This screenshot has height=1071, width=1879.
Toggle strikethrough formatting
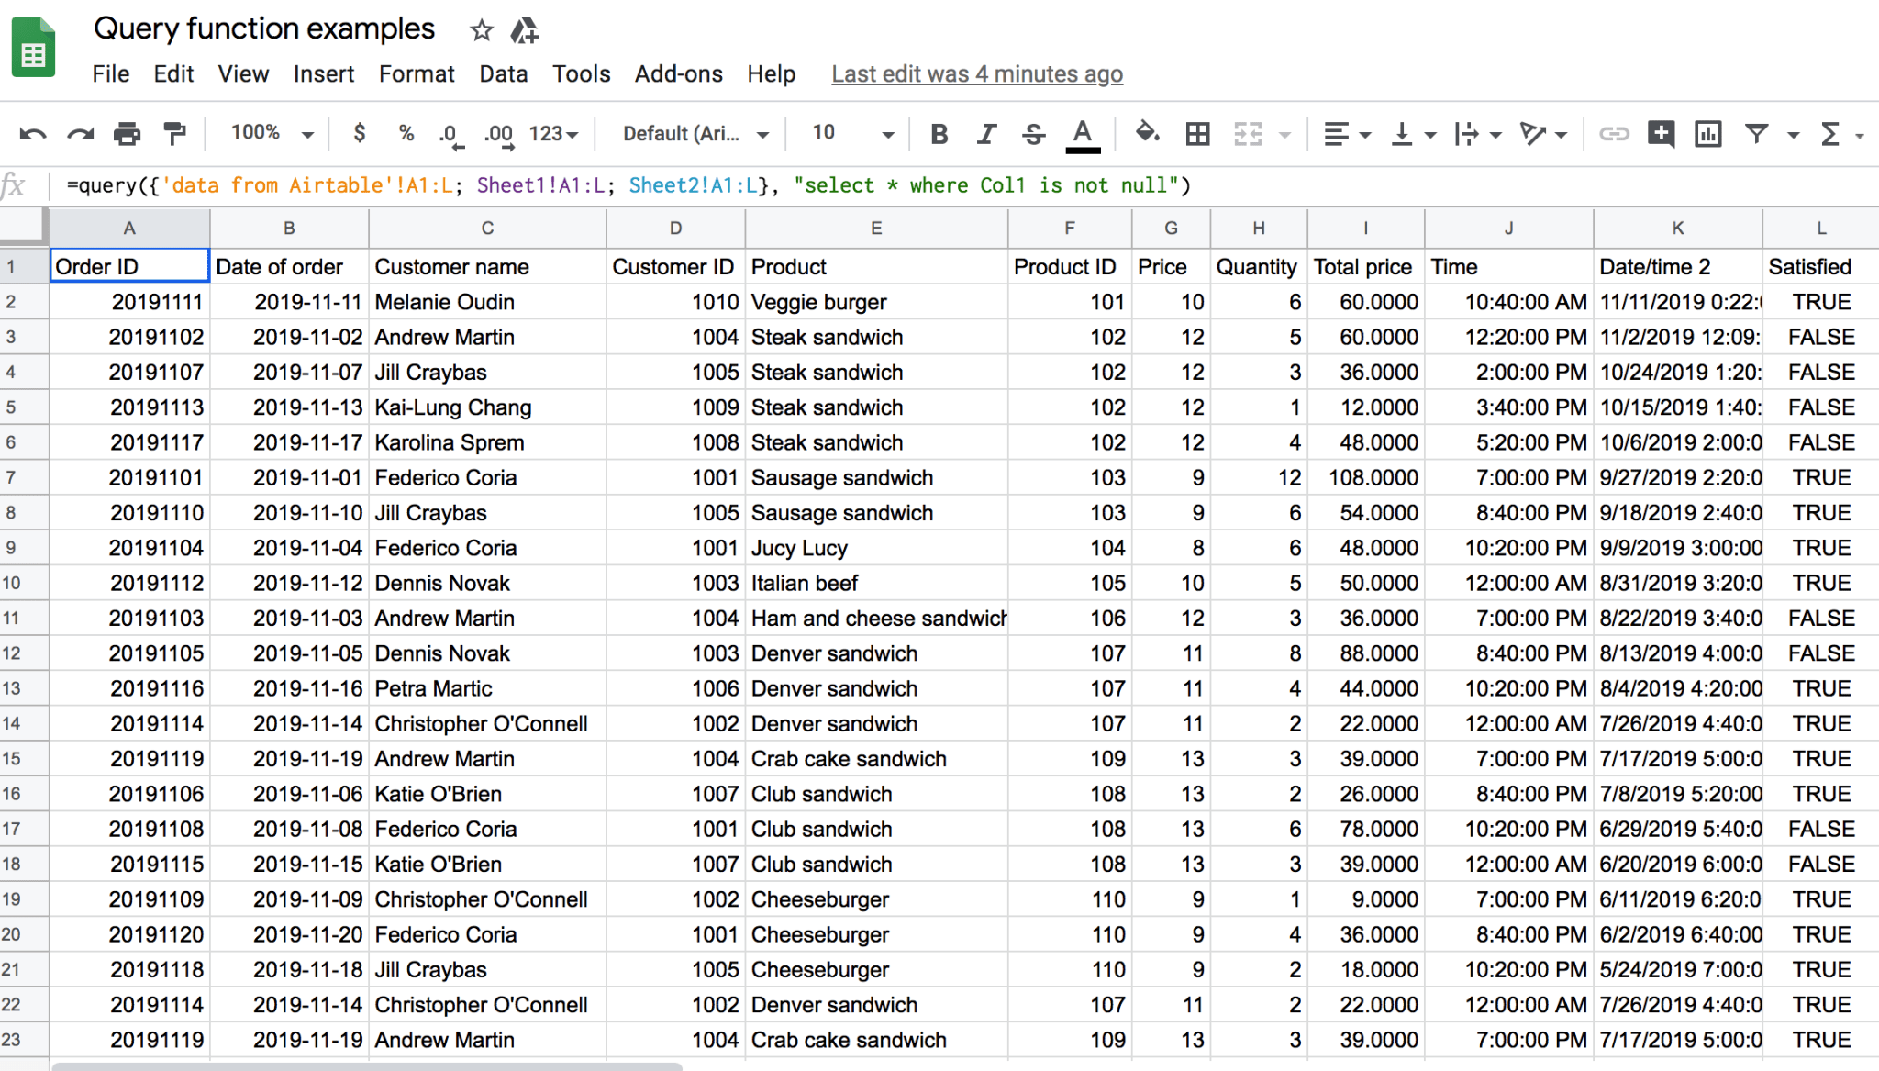(1034, 134)
